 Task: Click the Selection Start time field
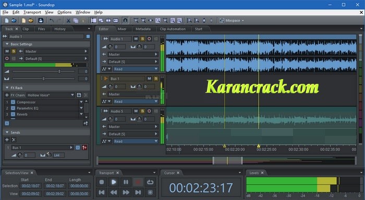tap(30, 186)
